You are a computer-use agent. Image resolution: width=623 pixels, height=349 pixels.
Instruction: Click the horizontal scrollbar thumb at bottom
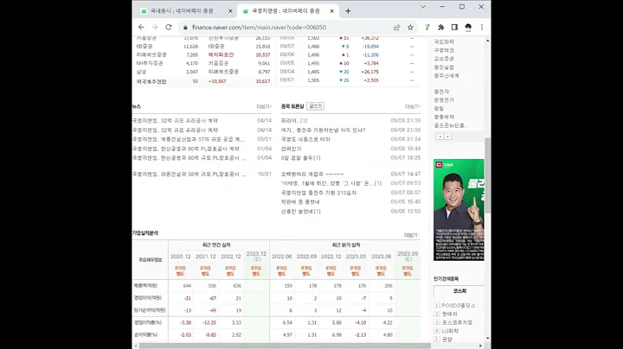point(285,346)
